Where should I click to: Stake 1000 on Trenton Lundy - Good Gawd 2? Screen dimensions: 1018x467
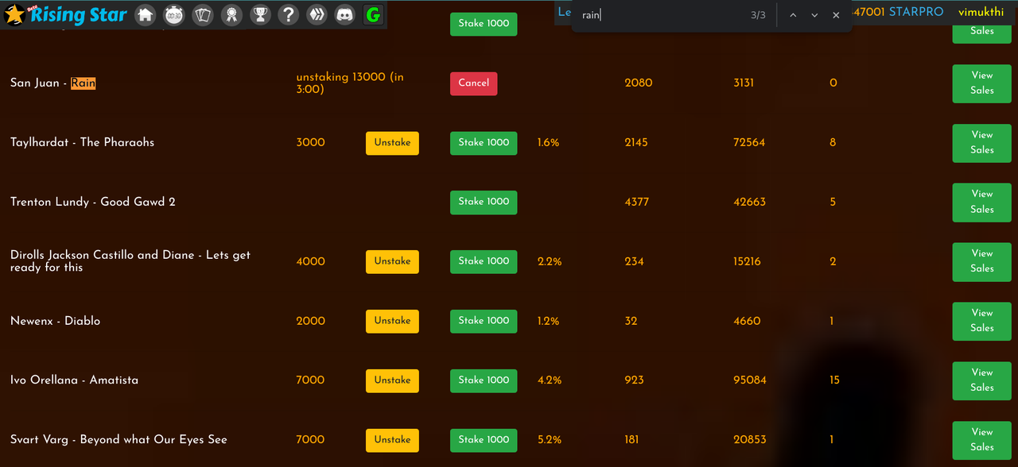point(484,202)
